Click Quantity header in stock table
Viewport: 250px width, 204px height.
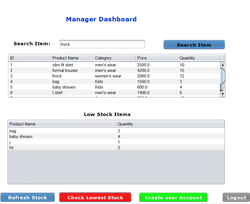pyautogui.click(x=199, y=58)
